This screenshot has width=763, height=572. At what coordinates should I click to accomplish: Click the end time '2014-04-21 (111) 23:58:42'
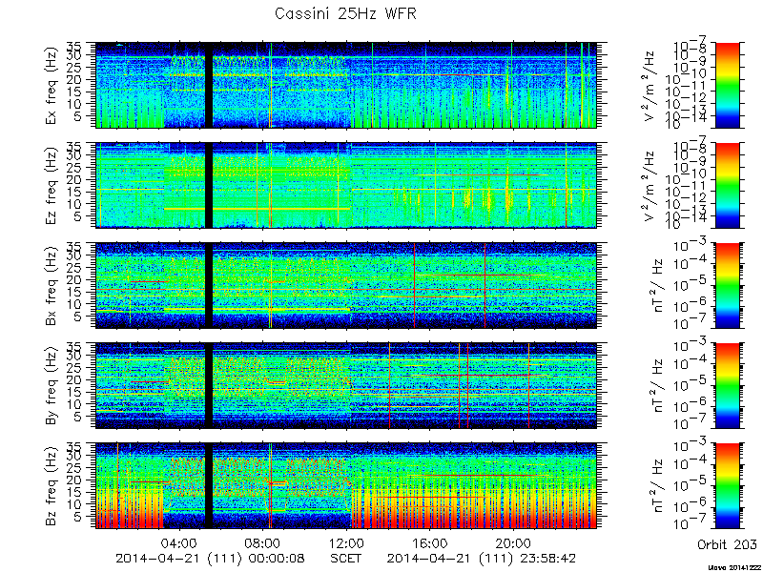482,558
